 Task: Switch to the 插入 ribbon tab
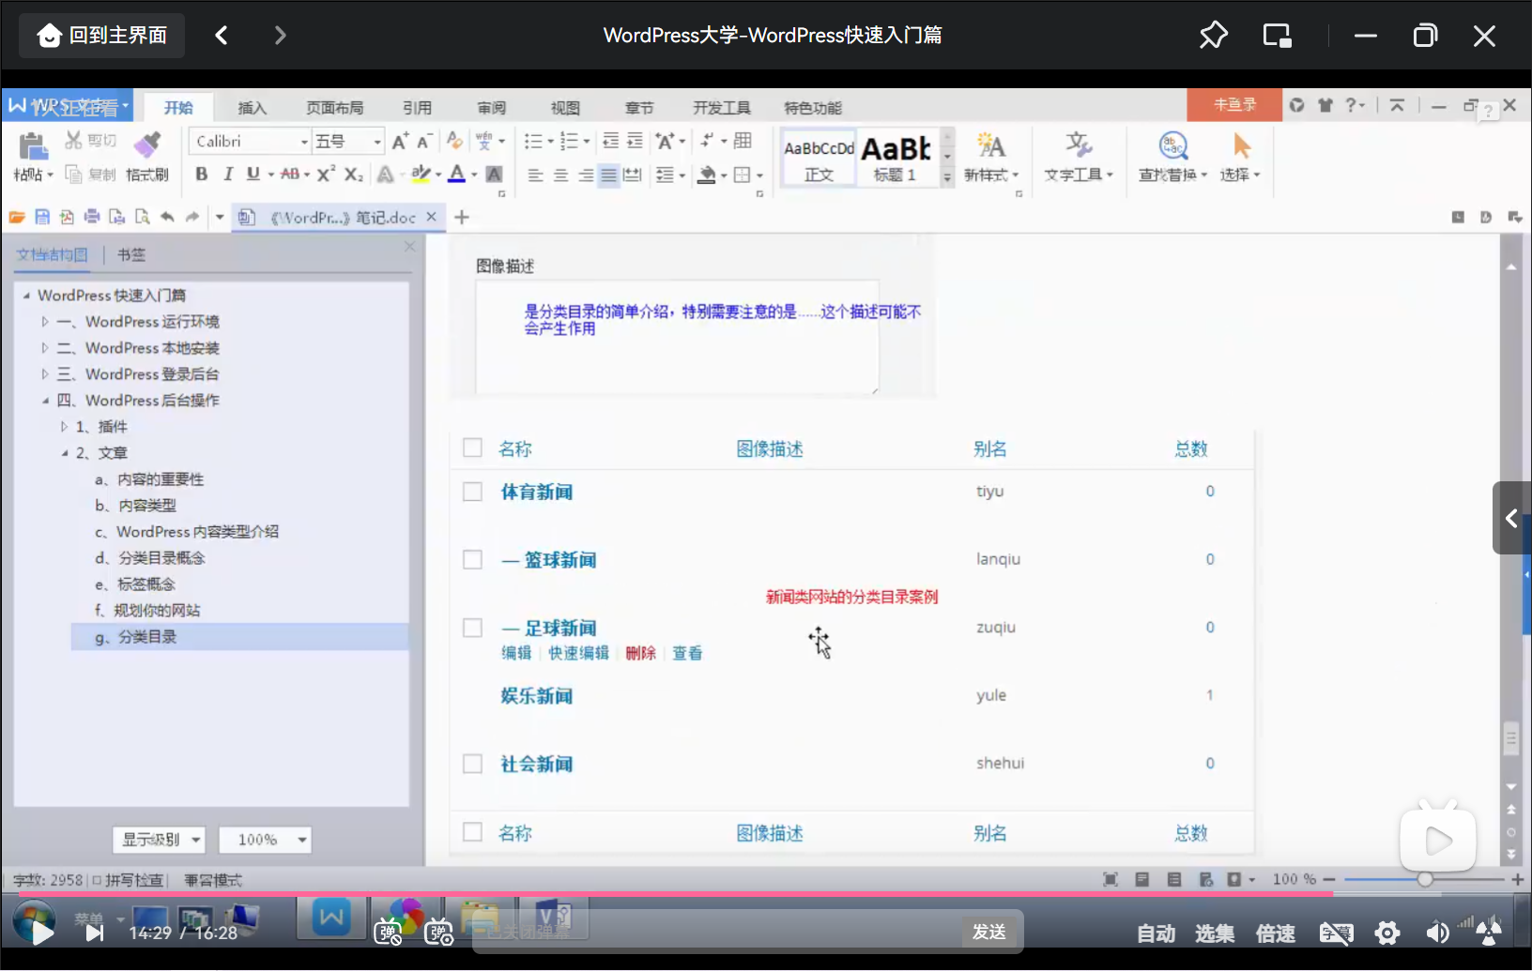[x=252, y=108]
